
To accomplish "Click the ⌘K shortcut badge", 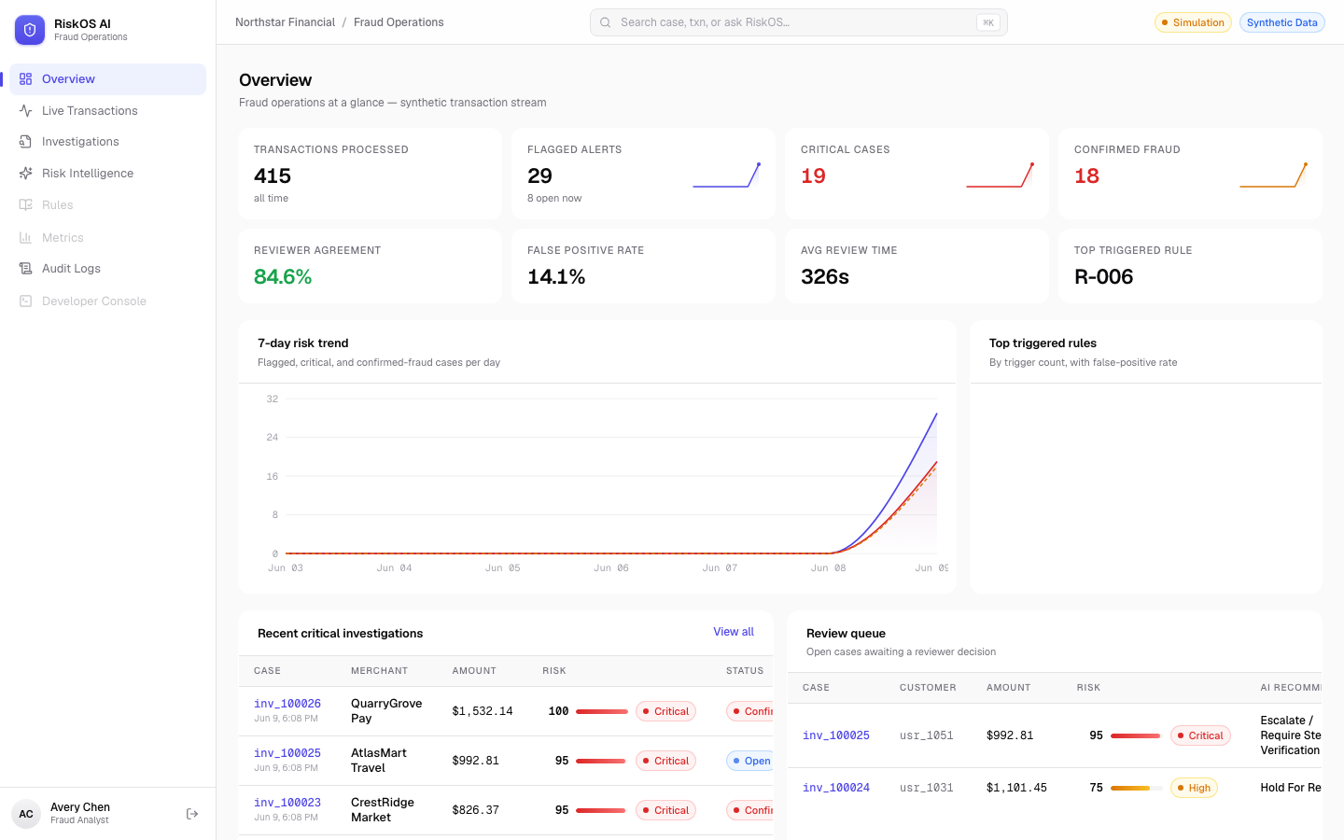I will (988, 22).
